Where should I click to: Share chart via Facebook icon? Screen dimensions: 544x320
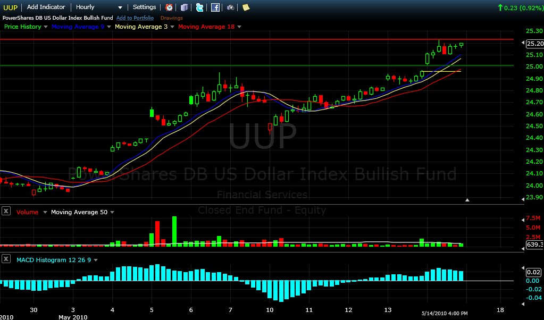[215, 7]
